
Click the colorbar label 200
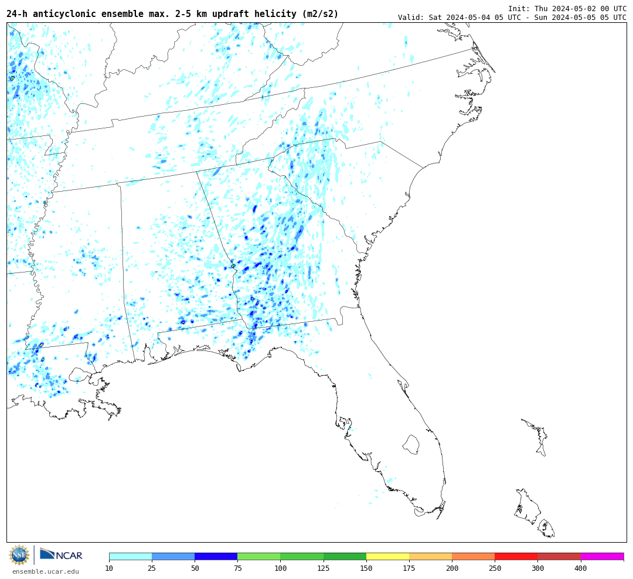point(452,568)
